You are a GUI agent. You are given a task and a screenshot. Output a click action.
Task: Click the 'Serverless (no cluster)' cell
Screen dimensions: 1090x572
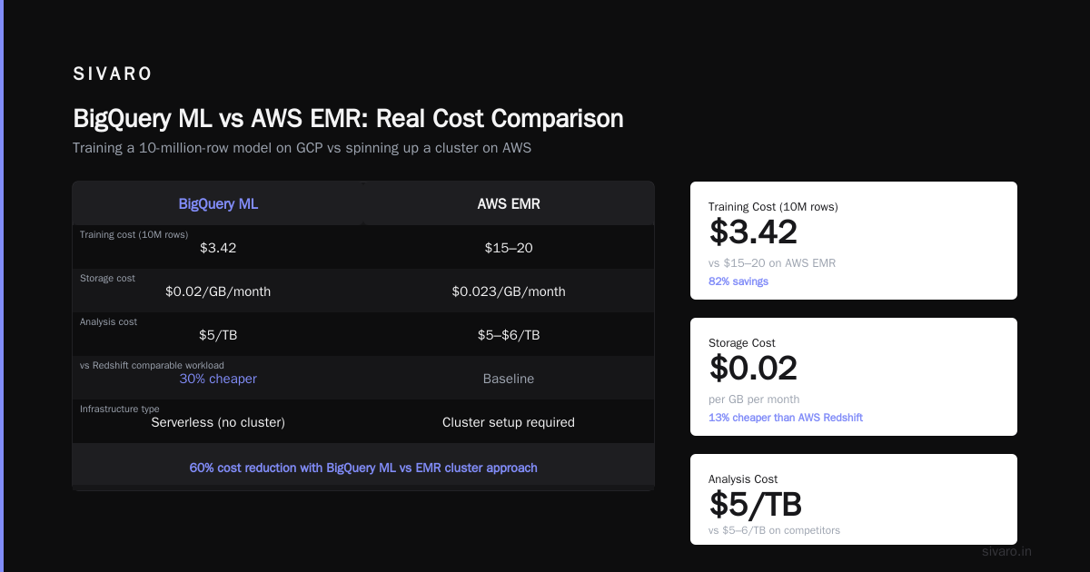[218, 422]
